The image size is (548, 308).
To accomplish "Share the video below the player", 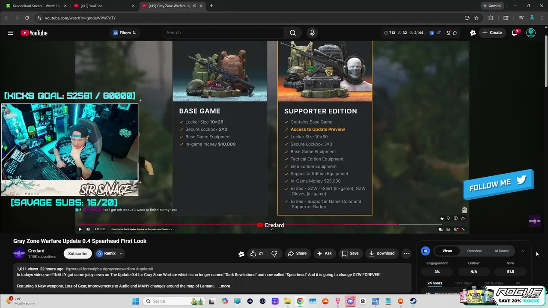I will [x=297, y=253].
